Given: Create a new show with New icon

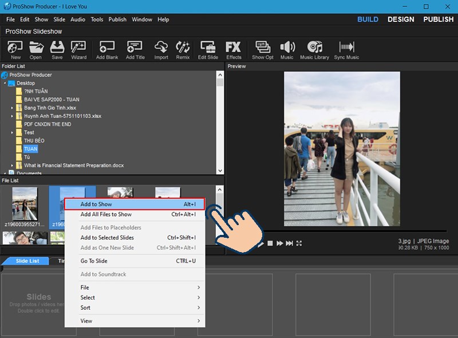Looking at the screenshot, I should click(x=15, y=50).
